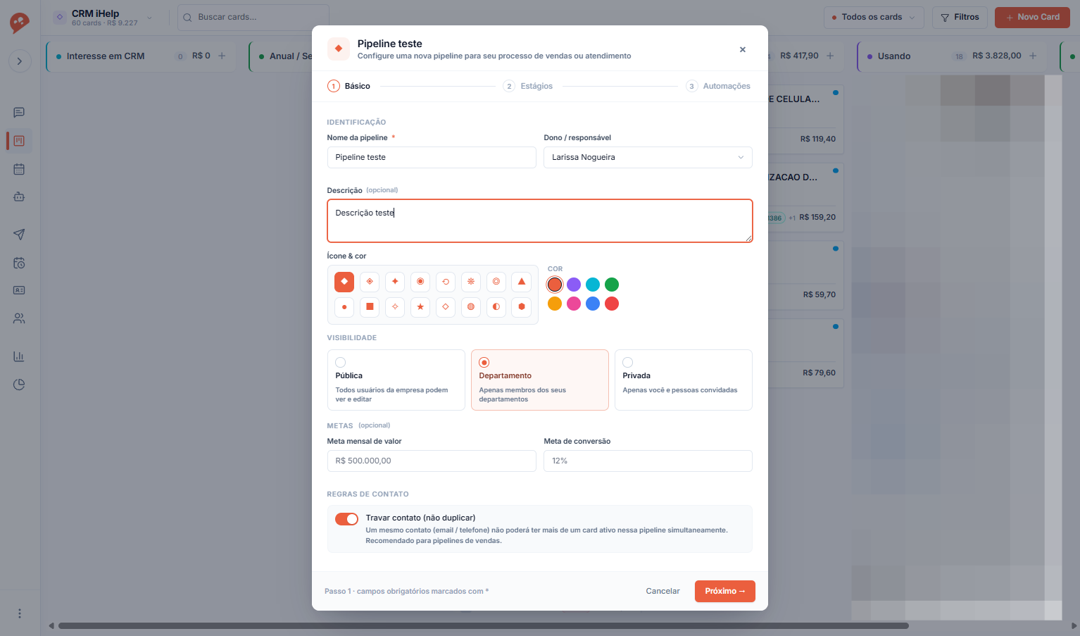Viewport: 1080px width, 636px height.
Task: Pick the solid square pipeline icon
Action: pos(370,307)
